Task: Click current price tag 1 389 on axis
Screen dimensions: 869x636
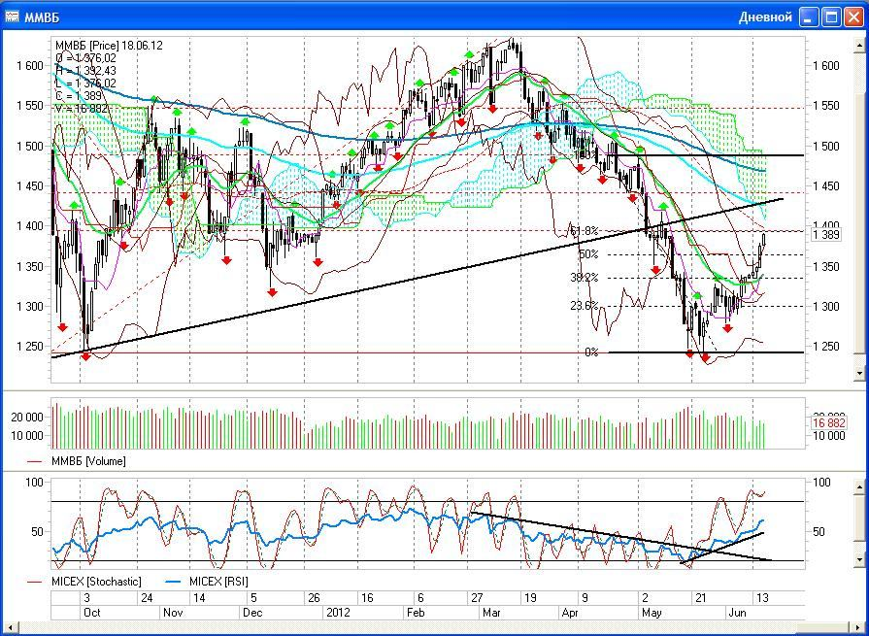Action: click(x=824, y=235)
